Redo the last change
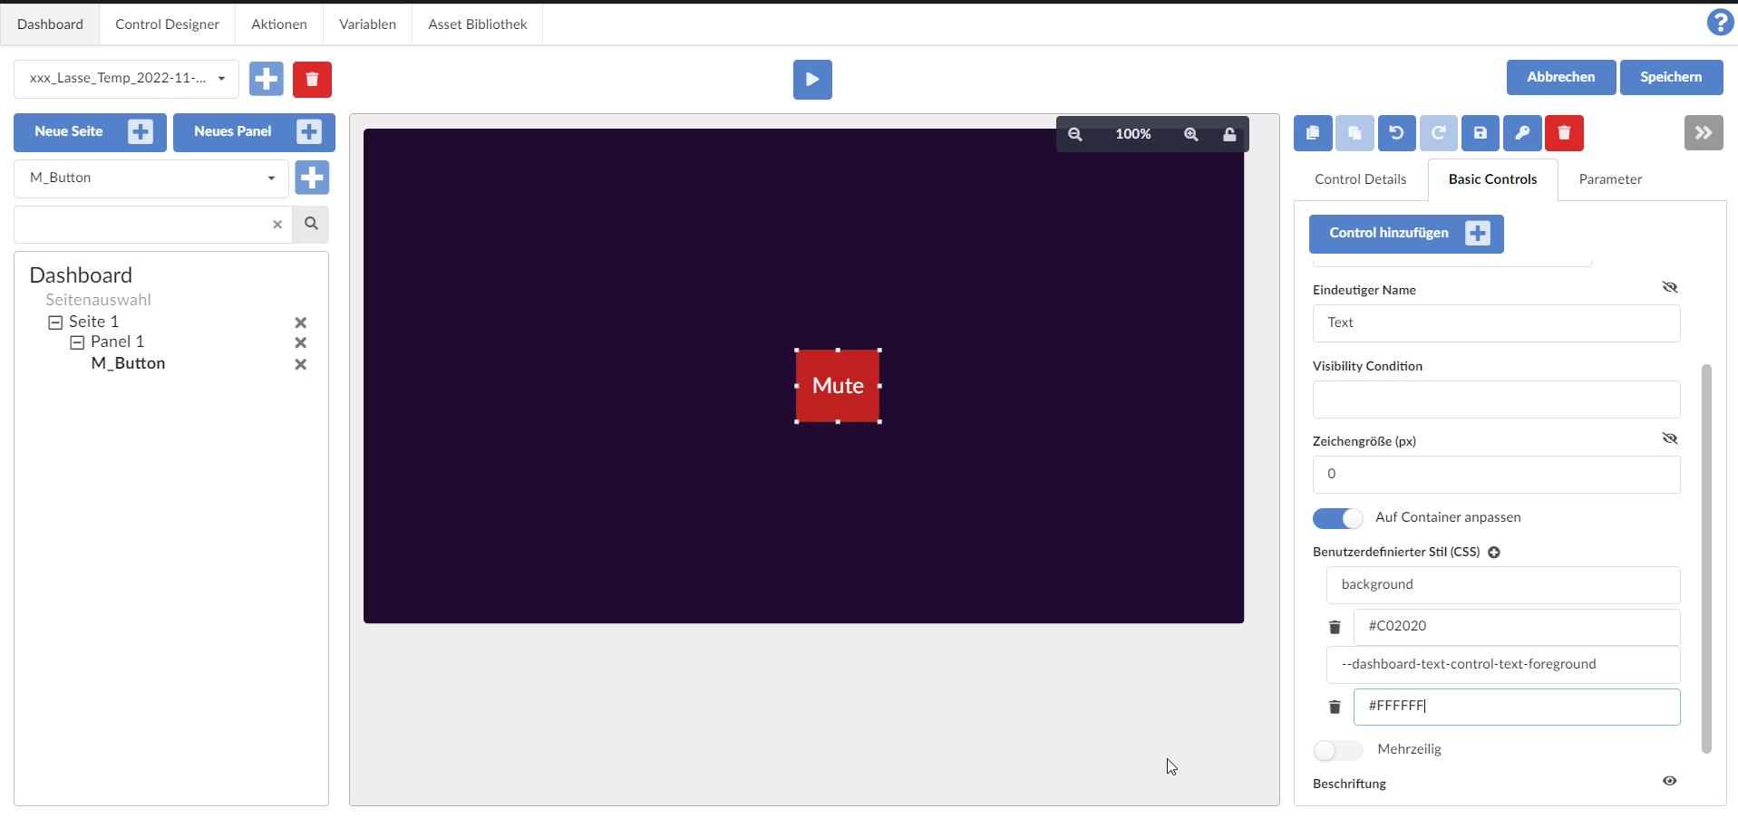This screenshot has height=818, width=1738. [1438, 133]
